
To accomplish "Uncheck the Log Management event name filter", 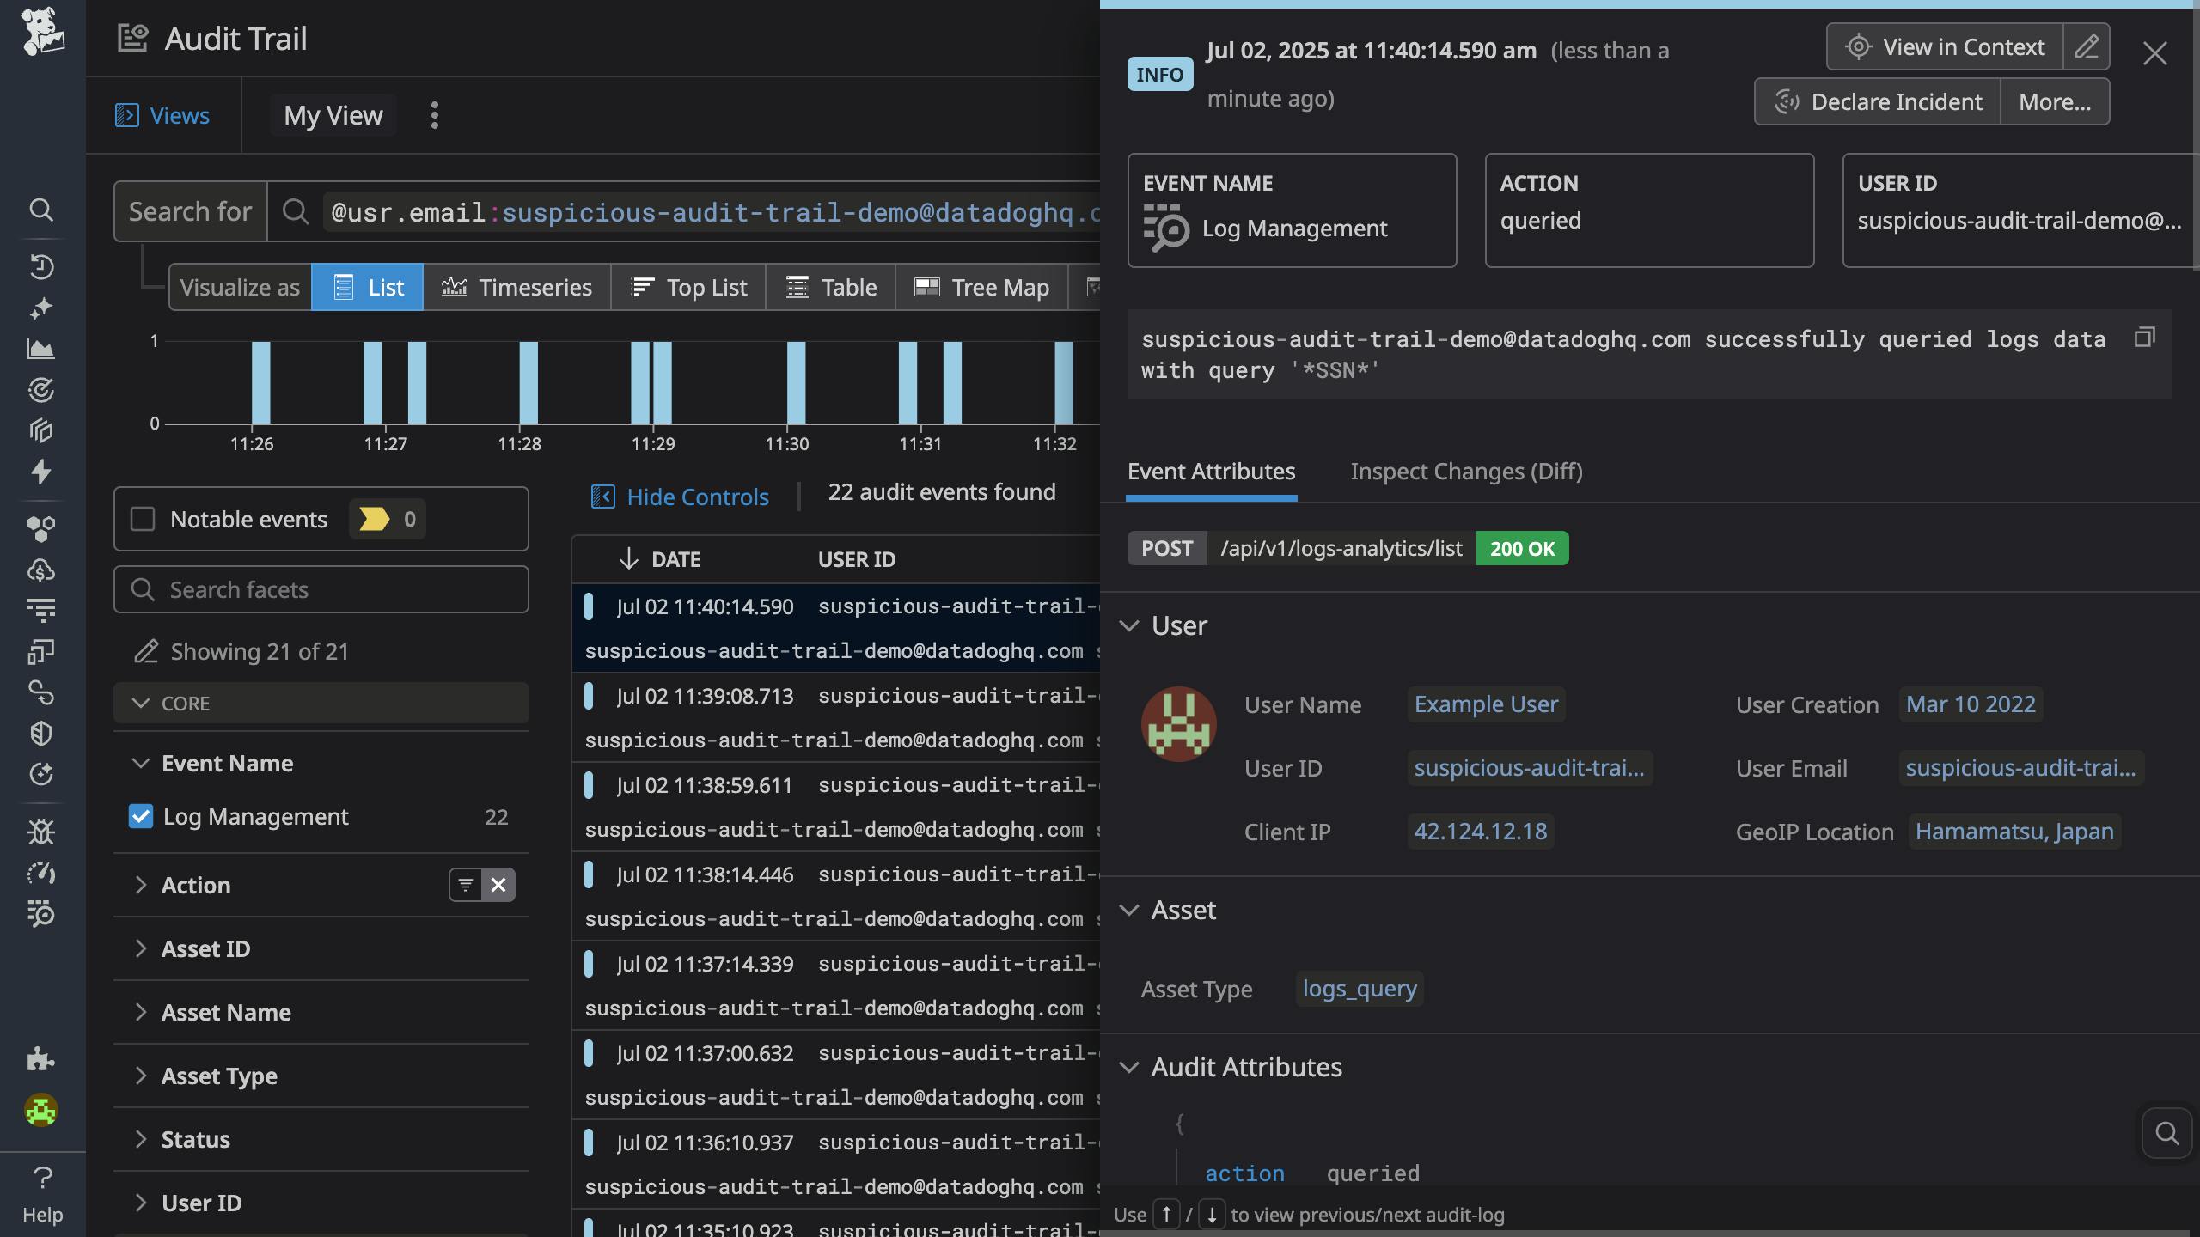I will pyautogui.click(x=141, y=816).
